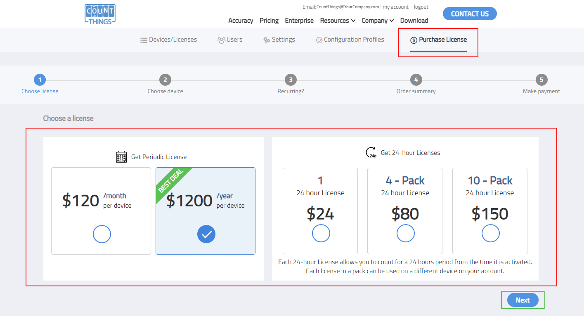Click the 24h clock icon
The image size is (584, 316).
point(371,153)
